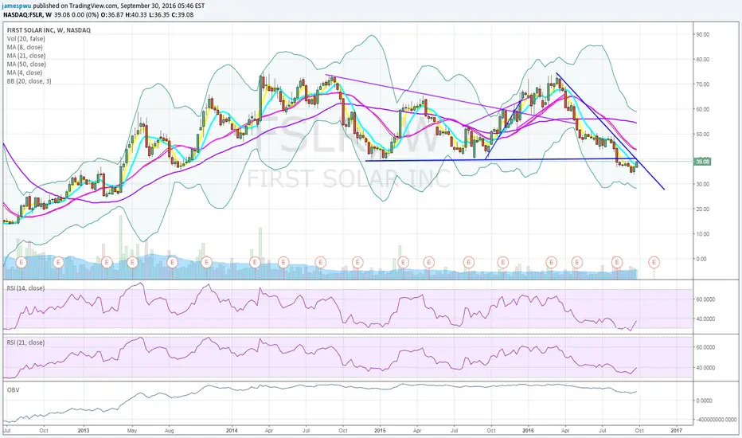The width and height of the screenshot is (742, 438).
Task: Select the MA (8, close) indicator label
Action: [x=25, y=47]
